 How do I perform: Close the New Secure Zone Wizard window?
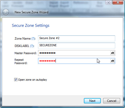pyautogui.click(x=118, y=2)
